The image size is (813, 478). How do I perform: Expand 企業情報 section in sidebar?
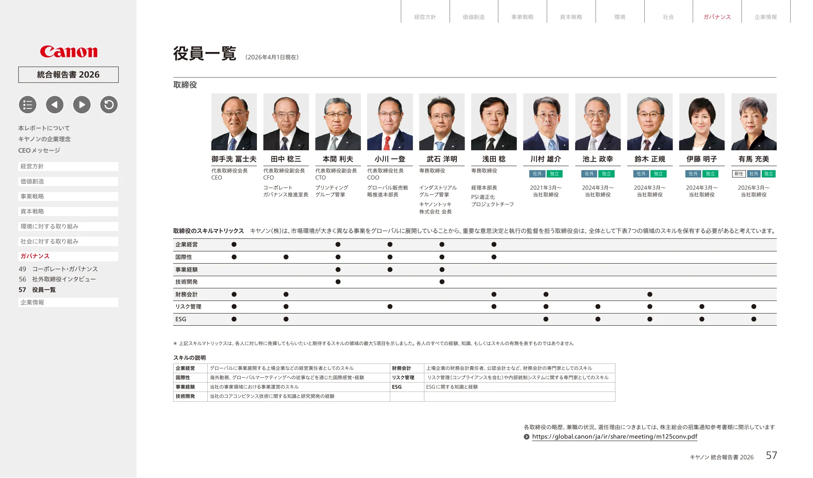(x=68, y=303)
